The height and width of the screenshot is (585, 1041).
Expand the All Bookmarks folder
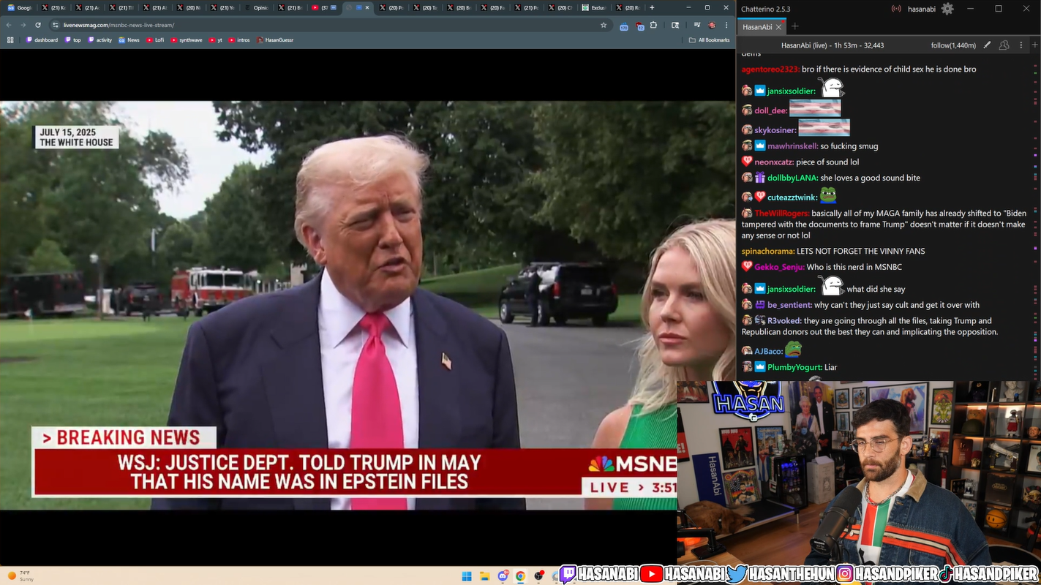(x=710, y=40)
